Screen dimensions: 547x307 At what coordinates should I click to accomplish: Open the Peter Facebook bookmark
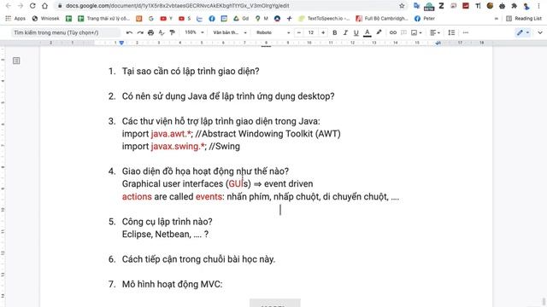pos(425,19)
